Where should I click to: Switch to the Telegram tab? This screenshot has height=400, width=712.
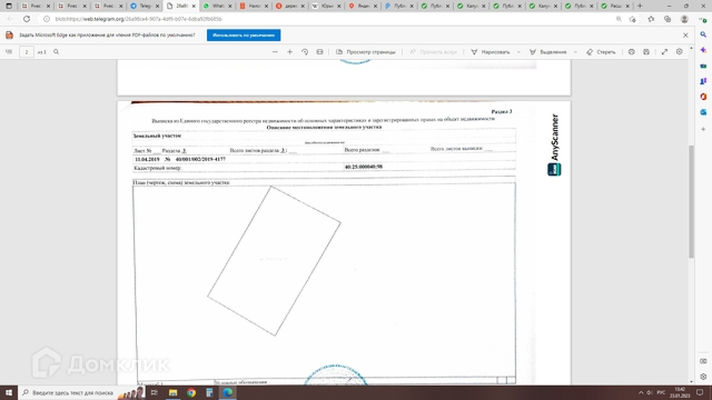click(x=144, y=6)
